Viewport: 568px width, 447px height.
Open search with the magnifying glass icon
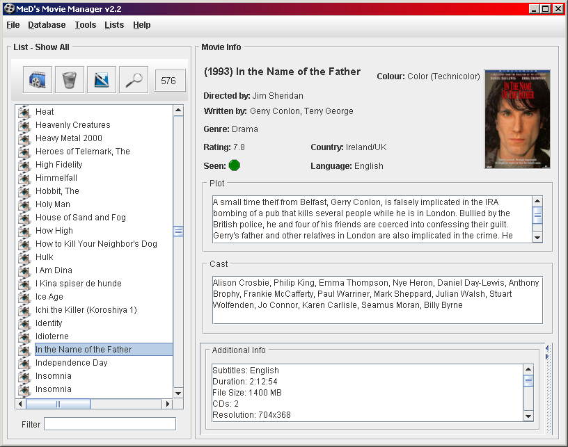(x=134, y=80)
